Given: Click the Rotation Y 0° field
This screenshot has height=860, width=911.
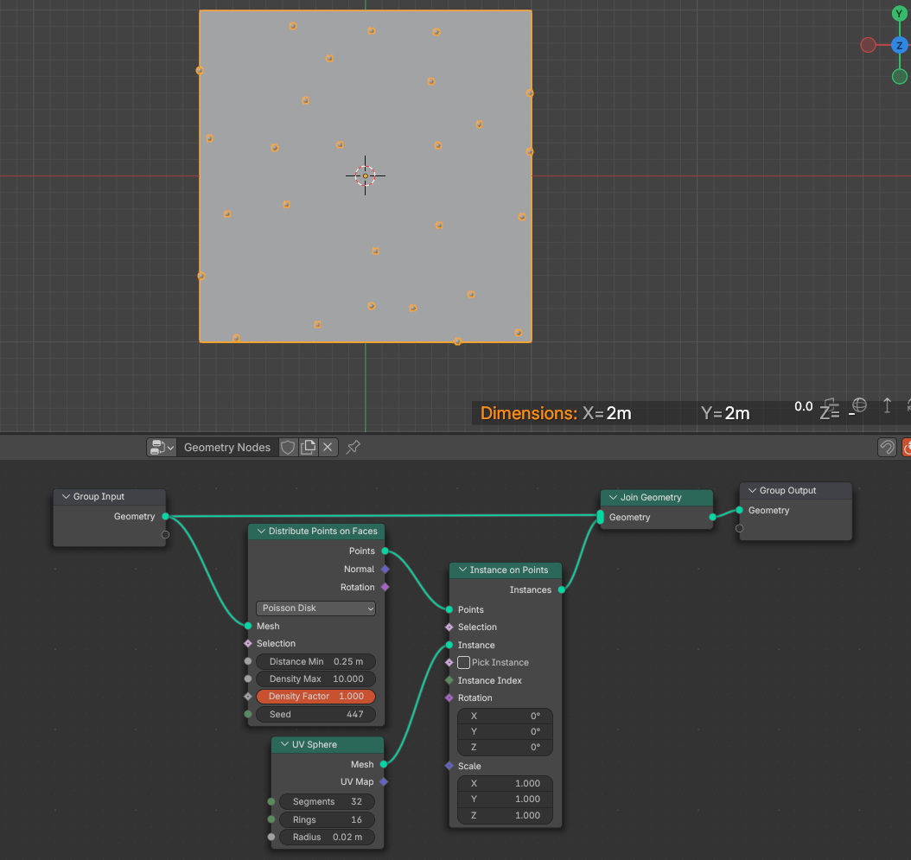Looking at the screenshot, I should tap(505, 731).
